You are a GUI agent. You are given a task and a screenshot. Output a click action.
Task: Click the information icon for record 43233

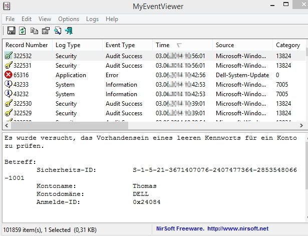click(x=9, y=84)
